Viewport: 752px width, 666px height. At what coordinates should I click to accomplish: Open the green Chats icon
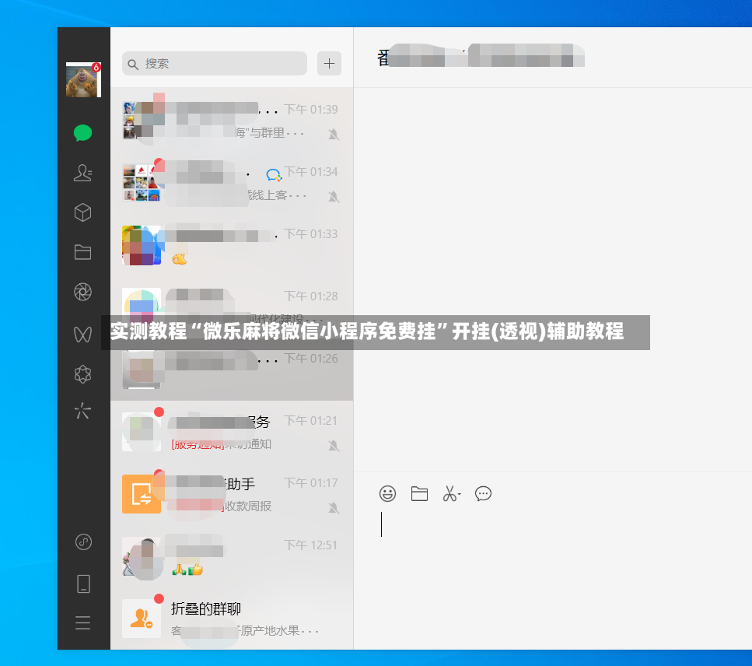pos(83,133)
